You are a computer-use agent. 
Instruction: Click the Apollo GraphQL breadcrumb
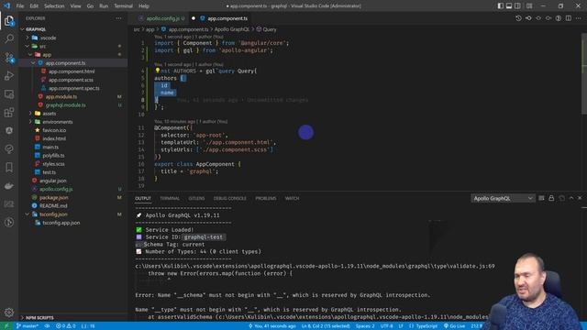point(232,29)
